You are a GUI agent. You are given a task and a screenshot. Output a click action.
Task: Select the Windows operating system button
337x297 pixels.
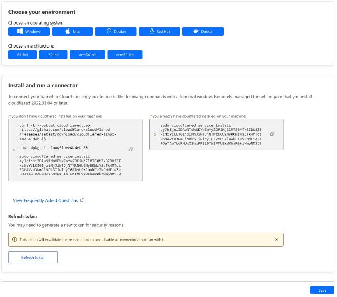click(x=29, y=31)
